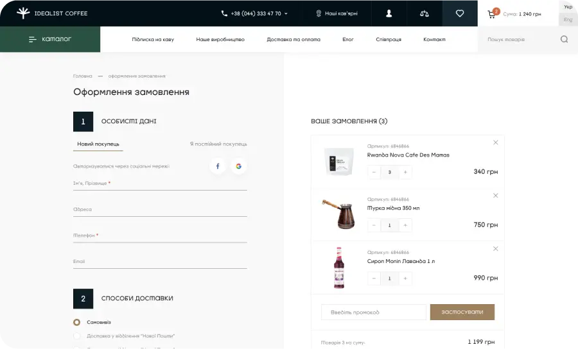Focus the 'Ім'я, Прізвище' field
The width and height of the screenshot is (578, 349).
160,183
